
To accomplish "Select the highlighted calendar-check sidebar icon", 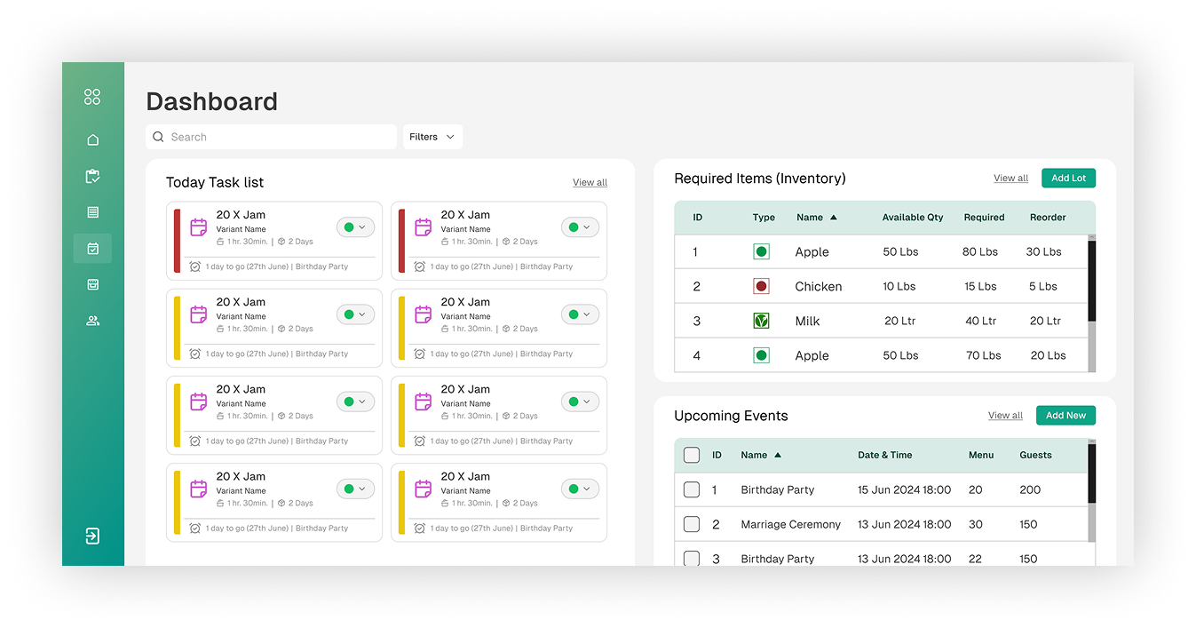I will pos(92,249).
